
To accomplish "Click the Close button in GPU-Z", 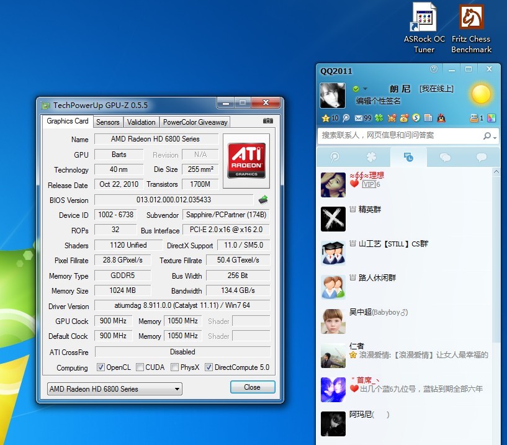I will click(x=253, y=387).
